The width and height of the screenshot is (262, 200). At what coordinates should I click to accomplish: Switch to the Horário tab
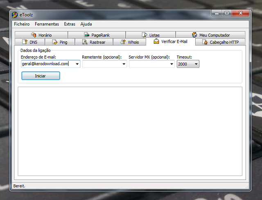pos(41,35)
